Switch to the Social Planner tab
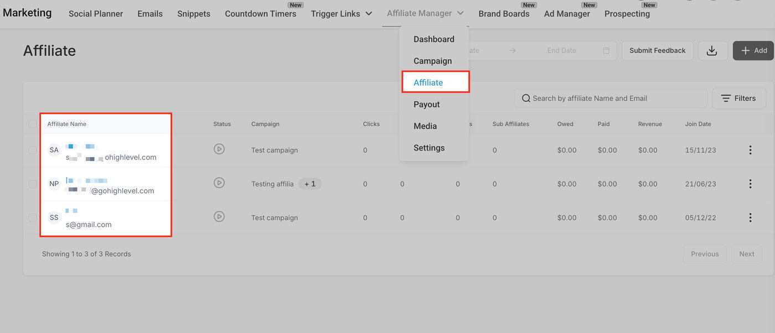775x333 pixels. (x=96, y=14)
